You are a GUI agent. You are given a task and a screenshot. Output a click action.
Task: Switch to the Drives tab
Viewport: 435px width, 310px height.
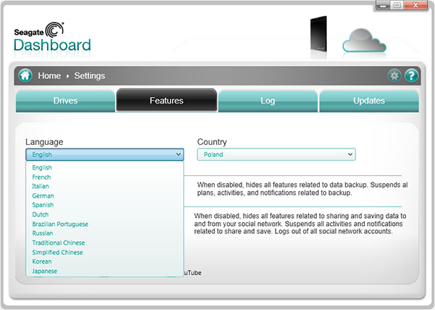[x=65, y=101]
